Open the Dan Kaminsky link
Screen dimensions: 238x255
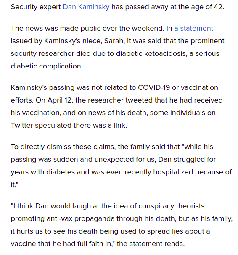(86, 7)
